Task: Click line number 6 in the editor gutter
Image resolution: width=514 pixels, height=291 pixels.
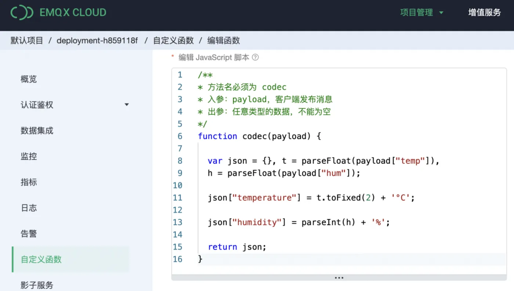Action: tap(180, 136)
